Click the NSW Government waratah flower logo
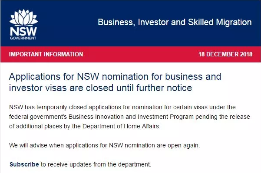 (x=23, y=18)
